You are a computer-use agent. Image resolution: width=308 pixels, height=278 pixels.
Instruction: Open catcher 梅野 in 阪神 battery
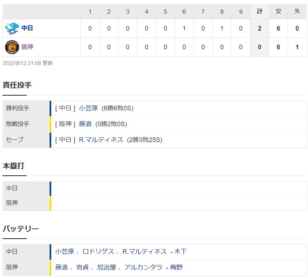click(176, 267)
